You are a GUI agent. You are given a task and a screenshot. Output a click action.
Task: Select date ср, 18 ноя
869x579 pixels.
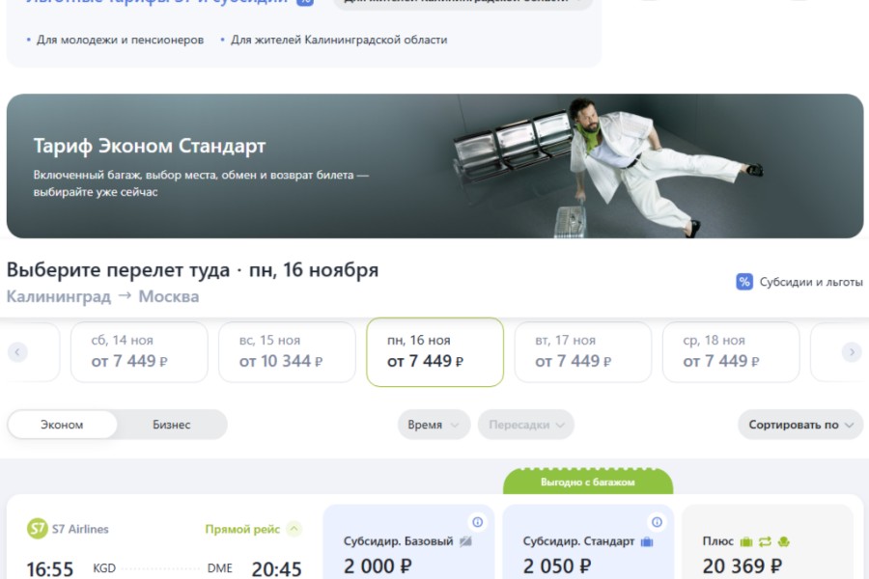[x=731, y=352]
